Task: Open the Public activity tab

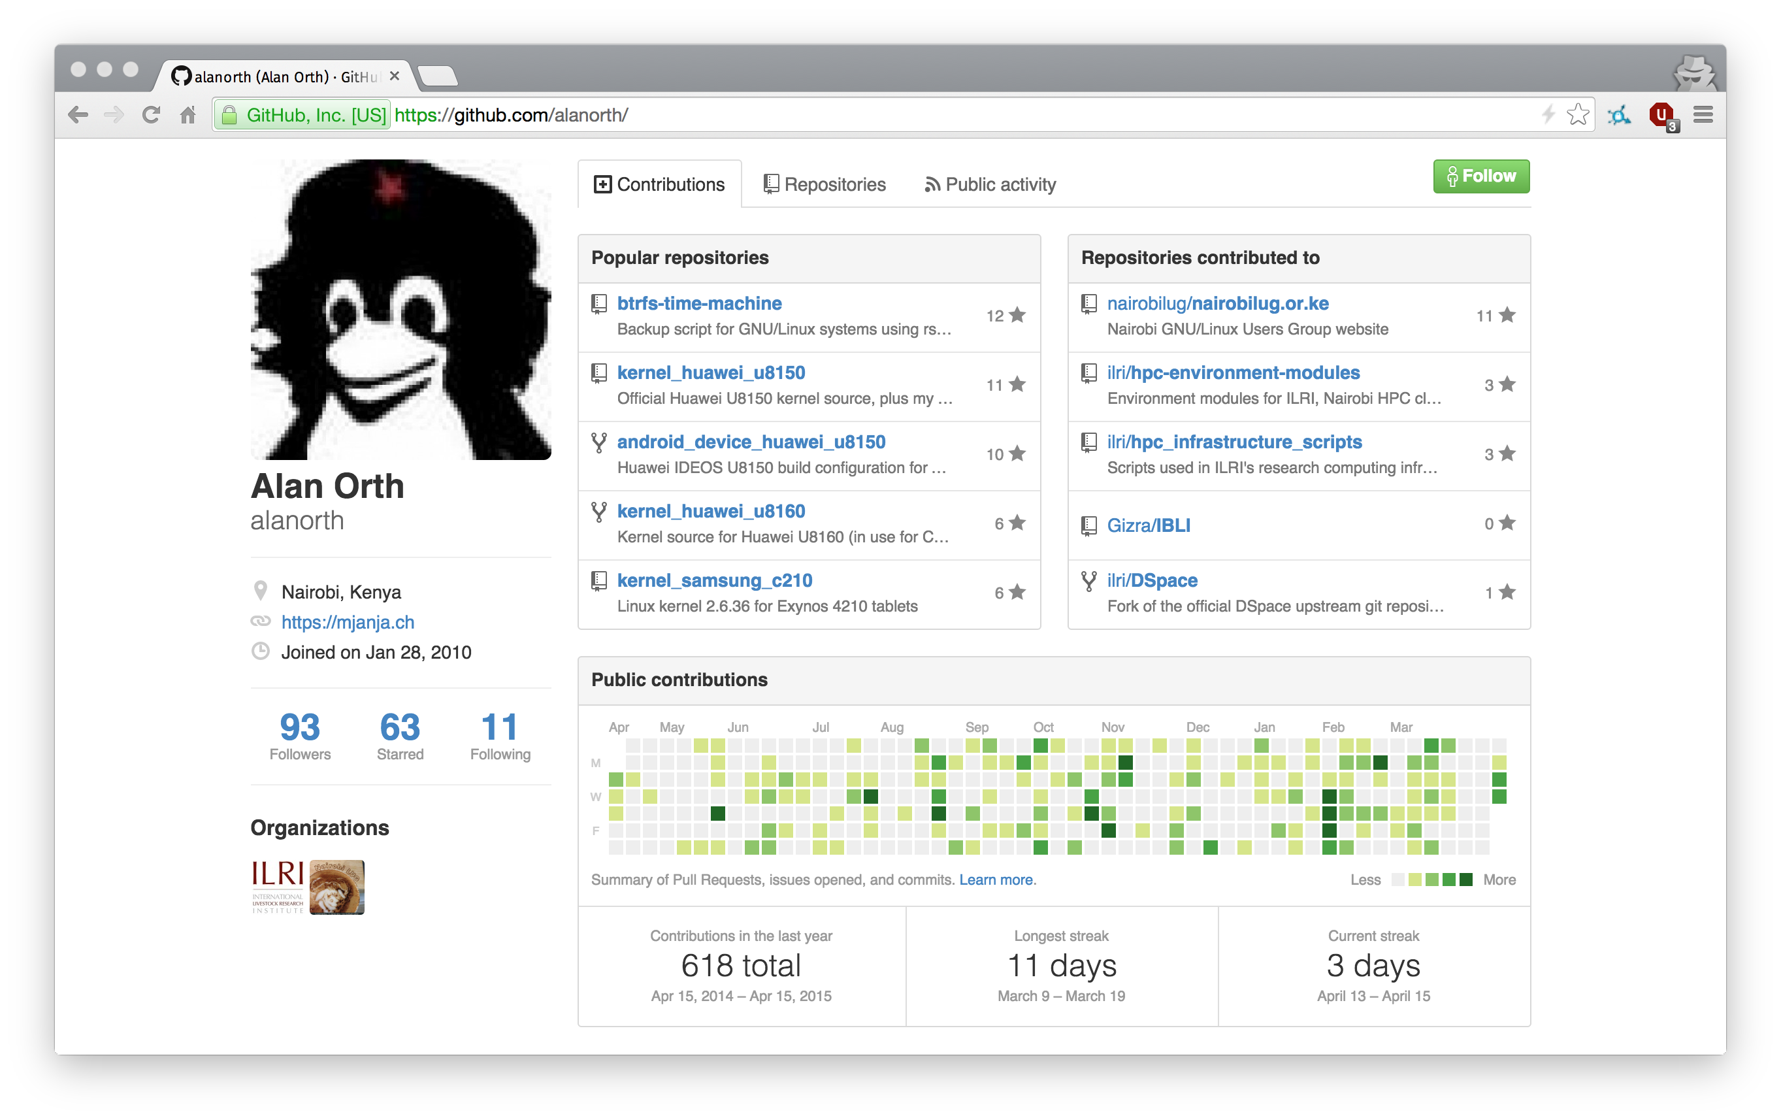Action: [990, 184]
